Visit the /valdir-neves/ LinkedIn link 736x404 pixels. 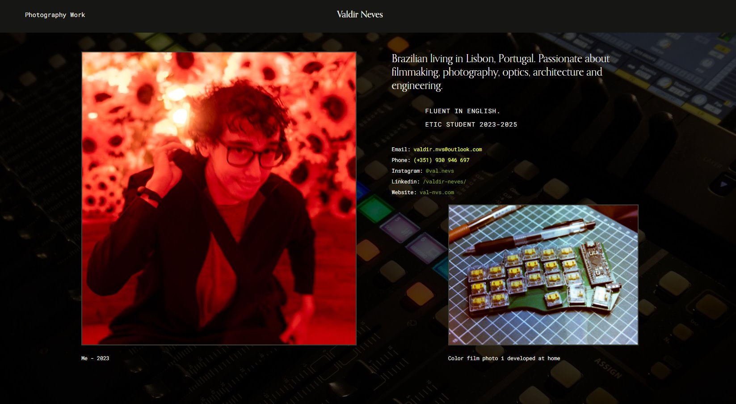(444, 182)
